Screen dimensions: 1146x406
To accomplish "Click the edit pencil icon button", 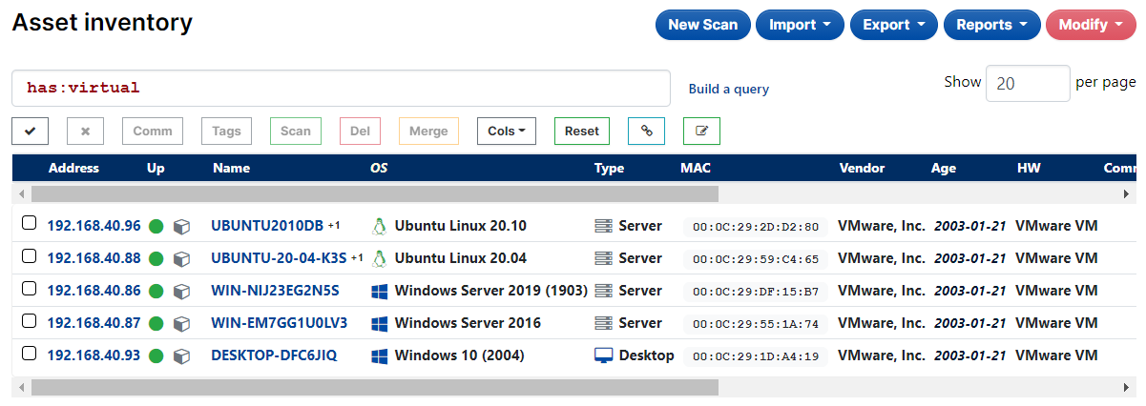I will [702, 132].
